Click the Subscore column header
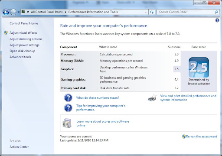This screenshot has width=222, height=156. 174,47
